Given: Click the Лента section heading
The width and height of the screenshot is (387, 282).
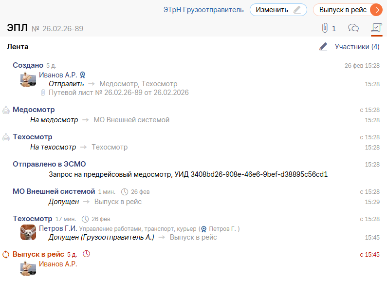Looking at the screenshot, I should pyautogui.click(x=18, y=47).
